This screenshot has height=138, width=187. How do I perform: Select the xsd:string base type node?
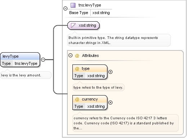[84, 26]
